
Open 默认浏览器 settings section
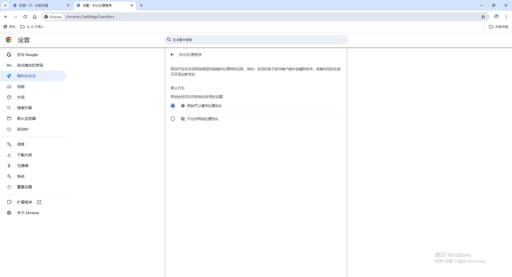[x=33, y=119]
